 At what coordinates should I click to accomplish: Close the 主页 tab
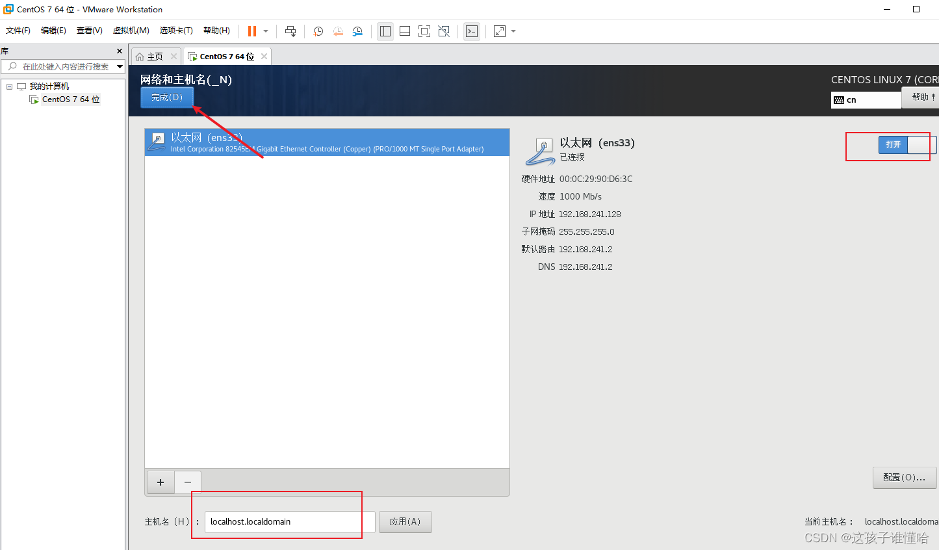pos(174,57)
